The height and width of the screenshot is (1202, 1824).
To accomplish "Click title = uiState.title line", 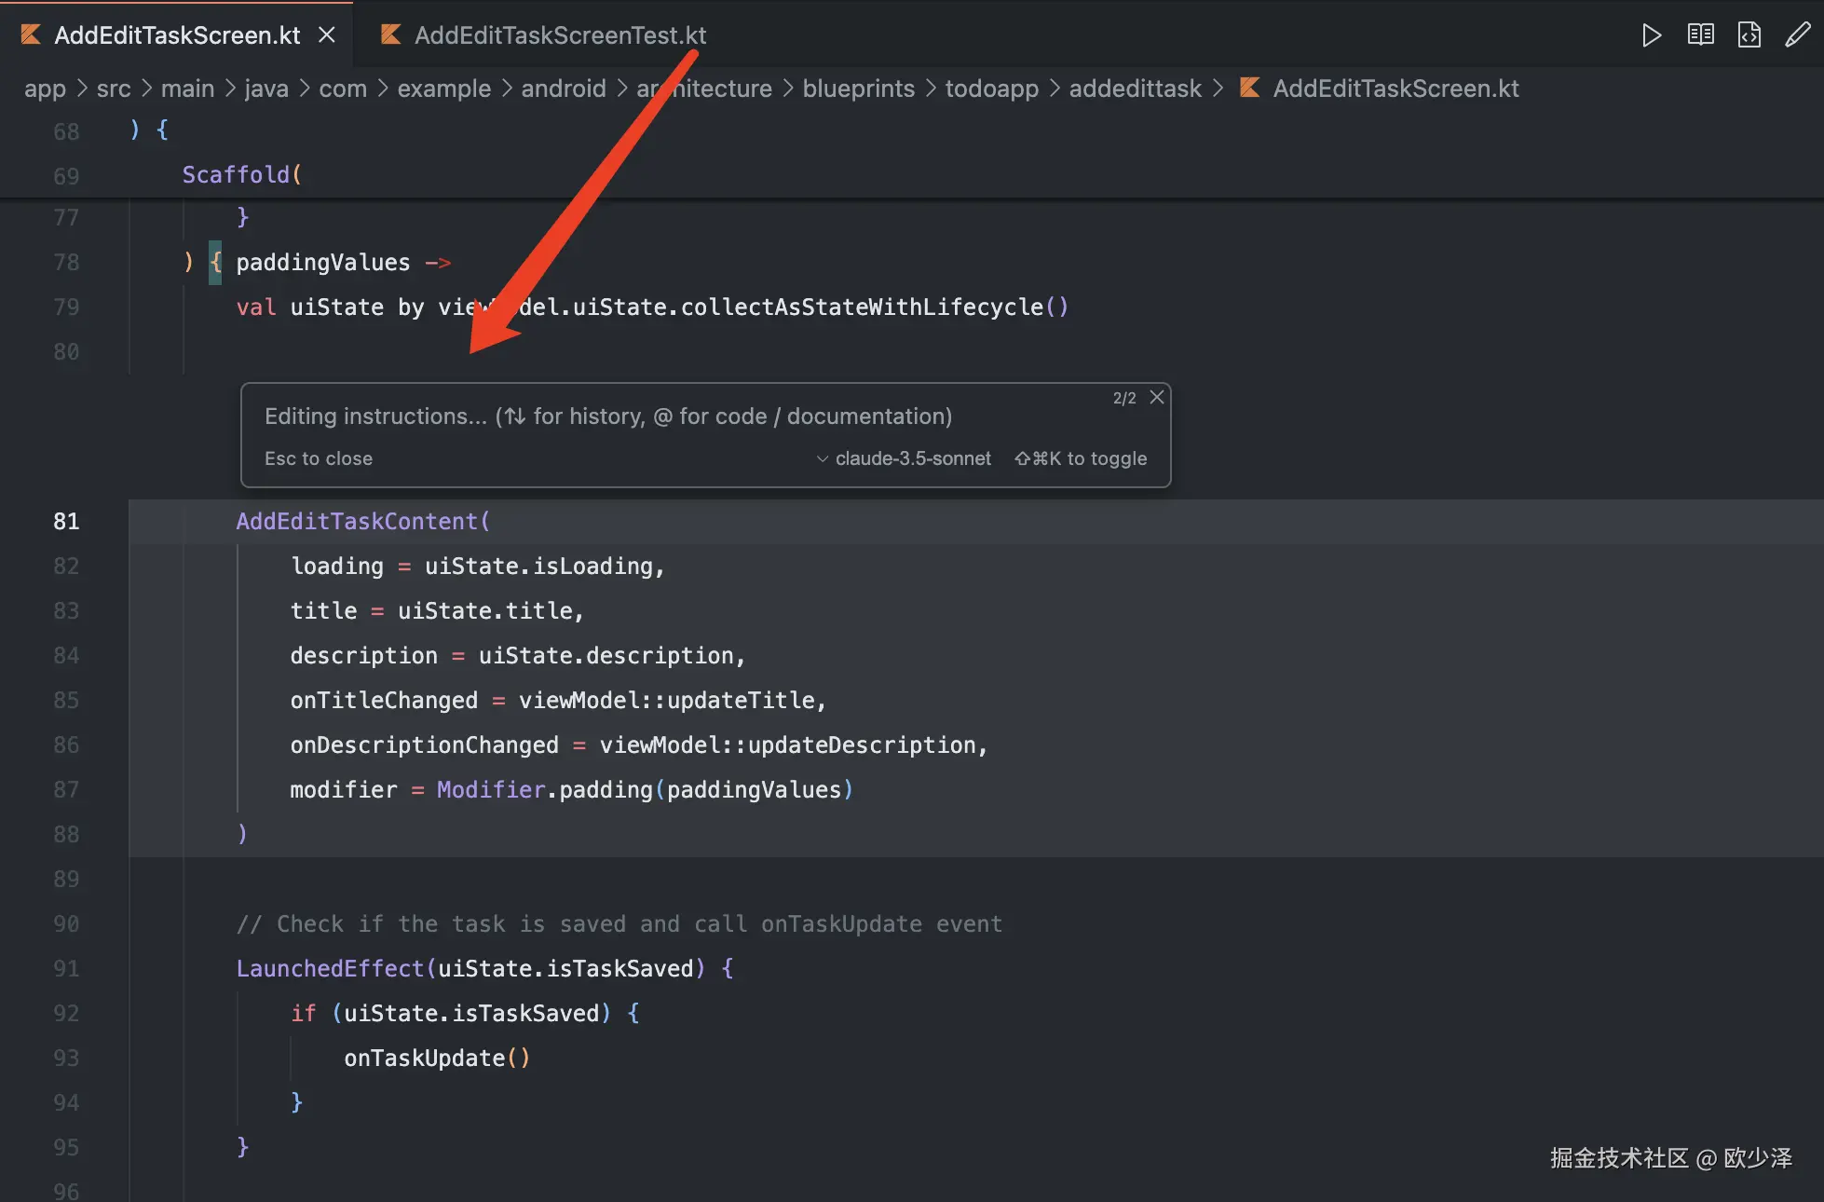I will (437, 611).
